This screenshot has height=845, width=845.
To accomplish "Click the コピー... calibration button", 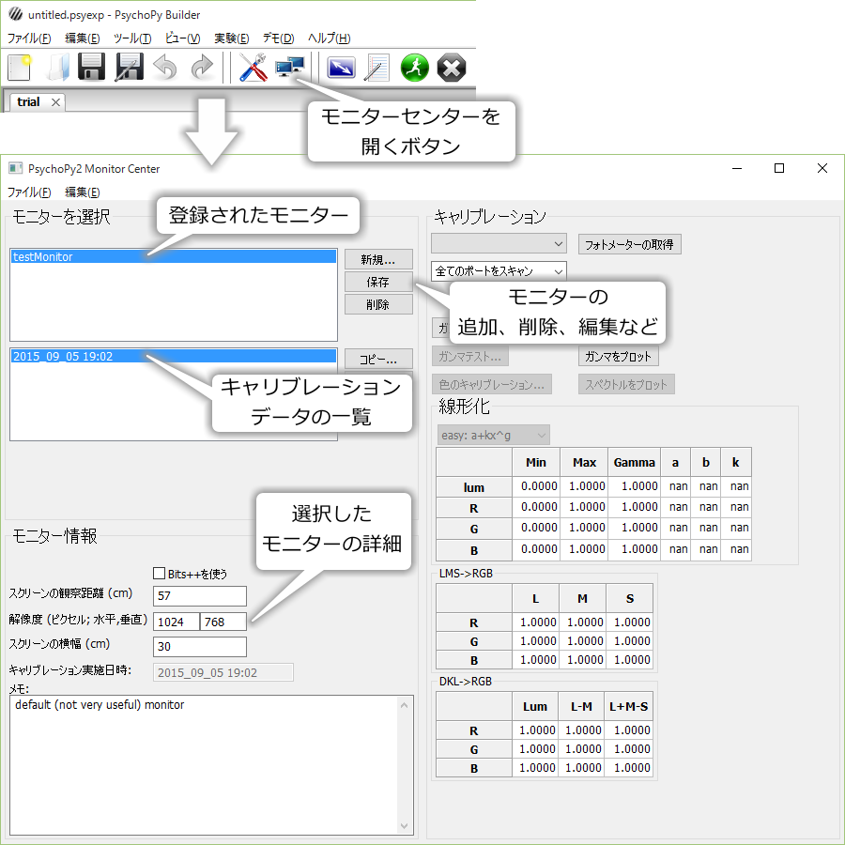I will tap(378, 360).
